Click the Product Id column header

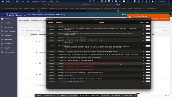34,34
